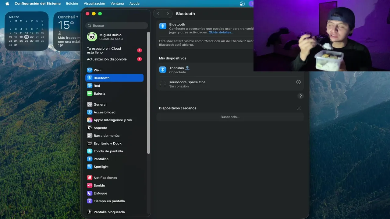Image resolution: width=390 pixels, height=219 pixels.
Task: Open the Visualización menu
Action: click(x=94, y=4)
